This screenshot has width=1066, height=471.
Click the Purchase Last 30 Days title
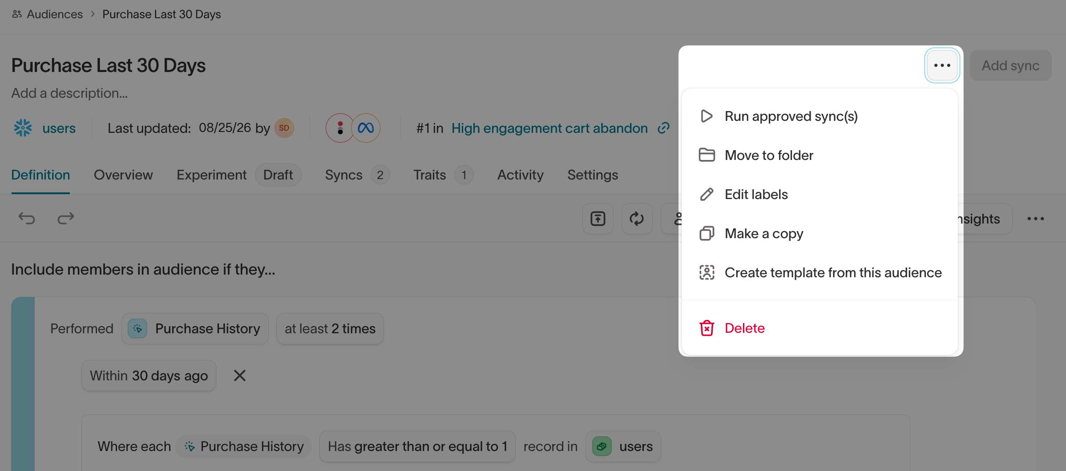click(x=109, y=65)
